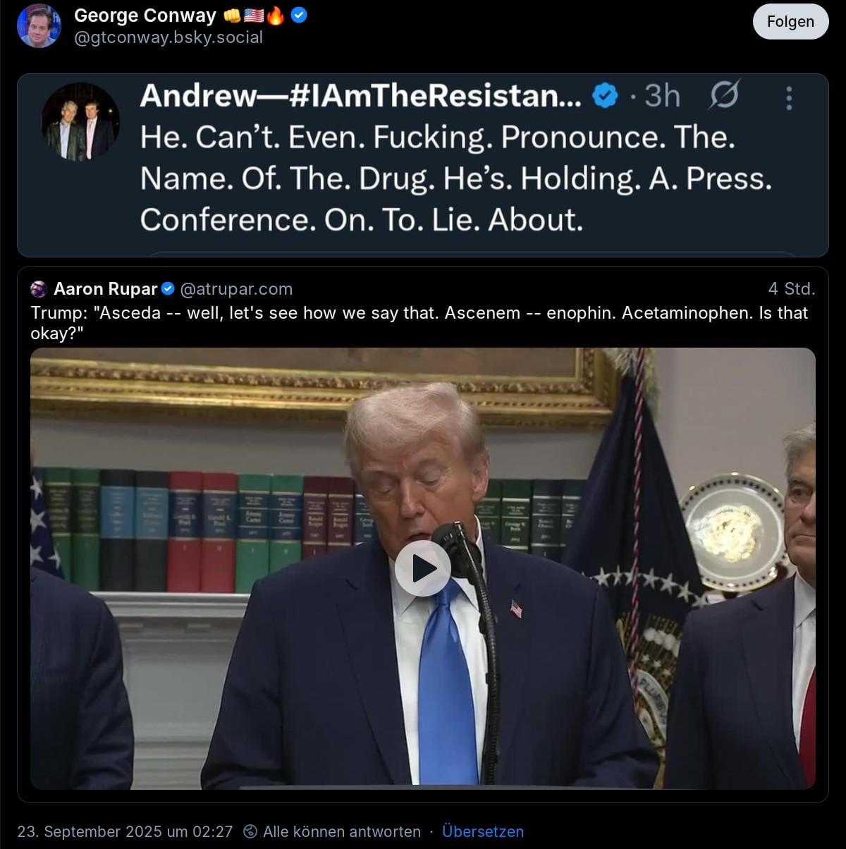846x849 pixels.
Task: Click Andrew's profile picture thumbnail
Action: point(80,122)
